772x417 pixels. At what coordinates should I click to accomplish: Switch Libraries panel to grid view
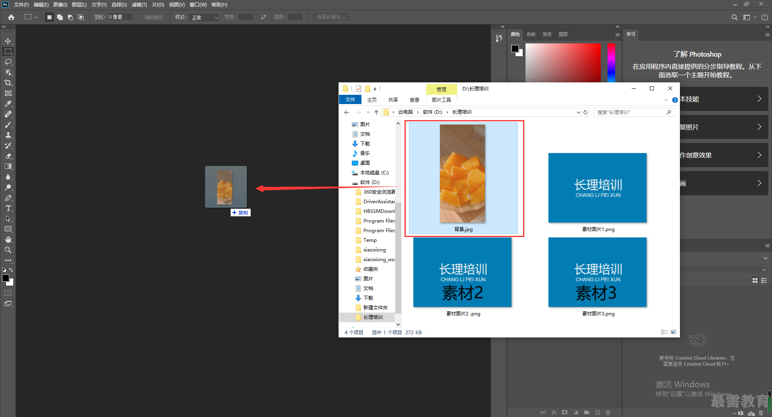pyautogui.click(x=755, y=280)
